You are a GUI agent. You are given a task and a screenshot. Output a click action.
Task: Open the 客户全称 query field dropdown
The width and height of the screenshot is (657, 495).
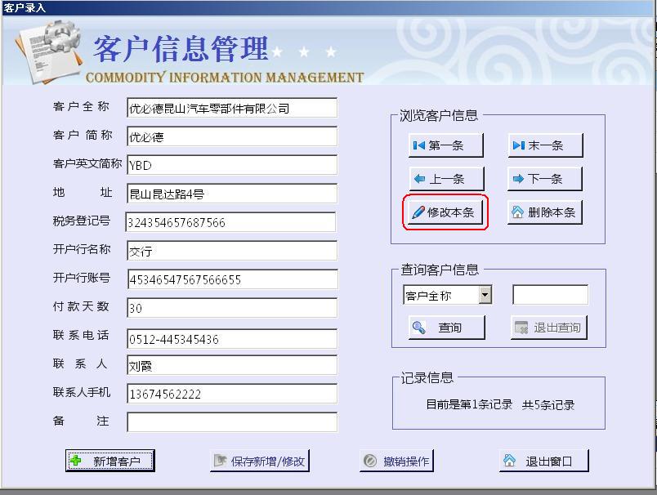pyautogui.click(x=485, y=295)
